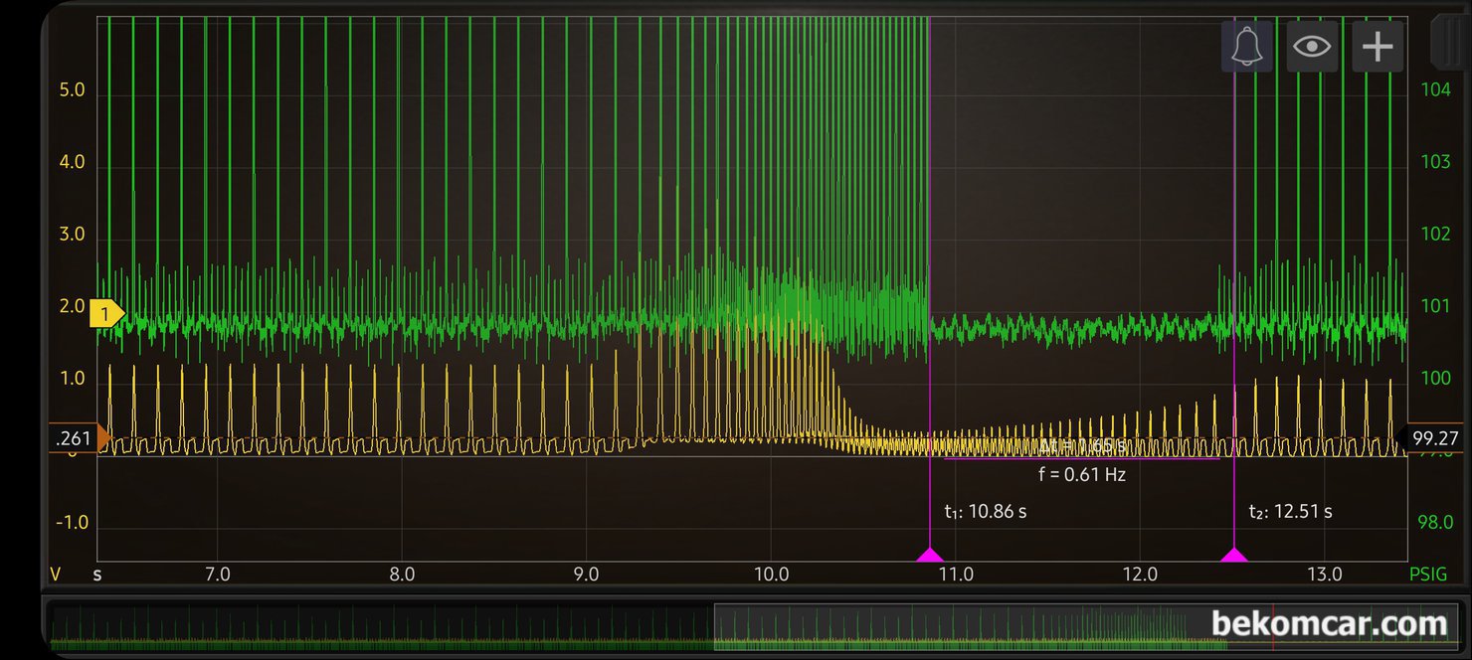
Task: Tap the 10.0 tick on the time axis
Action: [x=771, y=575]
